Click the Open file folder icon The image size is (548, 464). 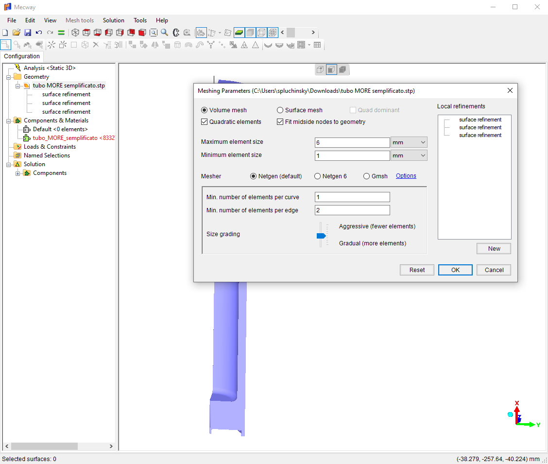(x=17, y=33)
